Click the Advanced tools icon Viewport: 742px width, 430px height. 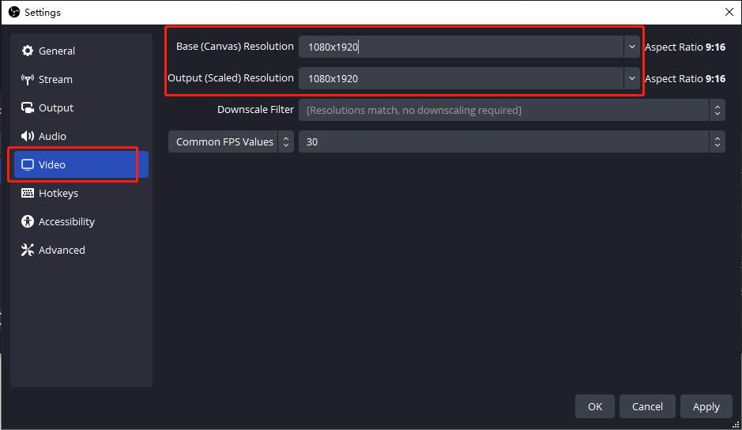(28, 250)
